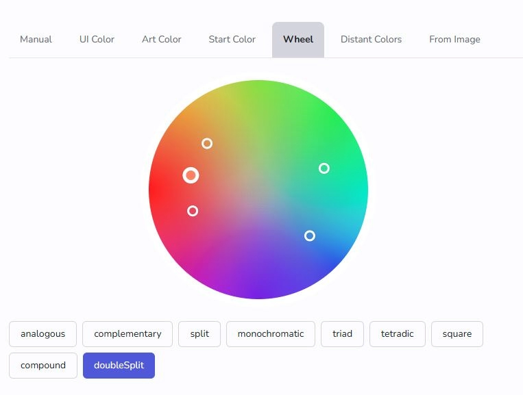Choose the analogous harmony button
523x395 pixels.
coord(42,333)
